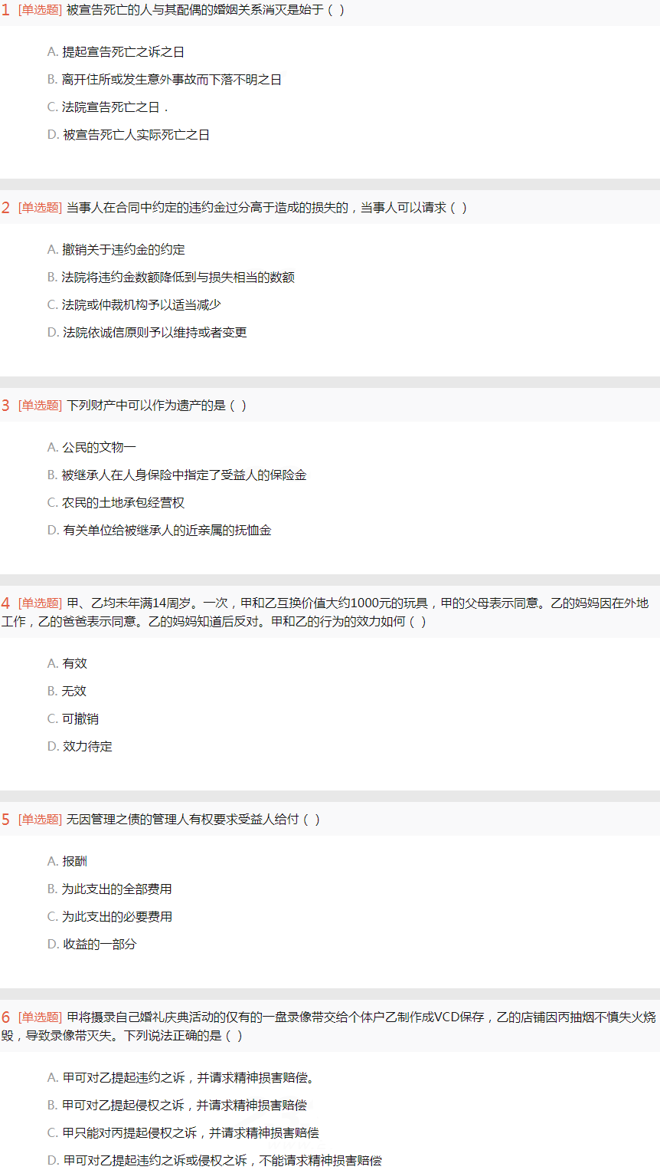Image resolution: width=660 pixels, height=1170 pixels.
Task: Select question 5 option A 报酬
Action: point(67,862)
